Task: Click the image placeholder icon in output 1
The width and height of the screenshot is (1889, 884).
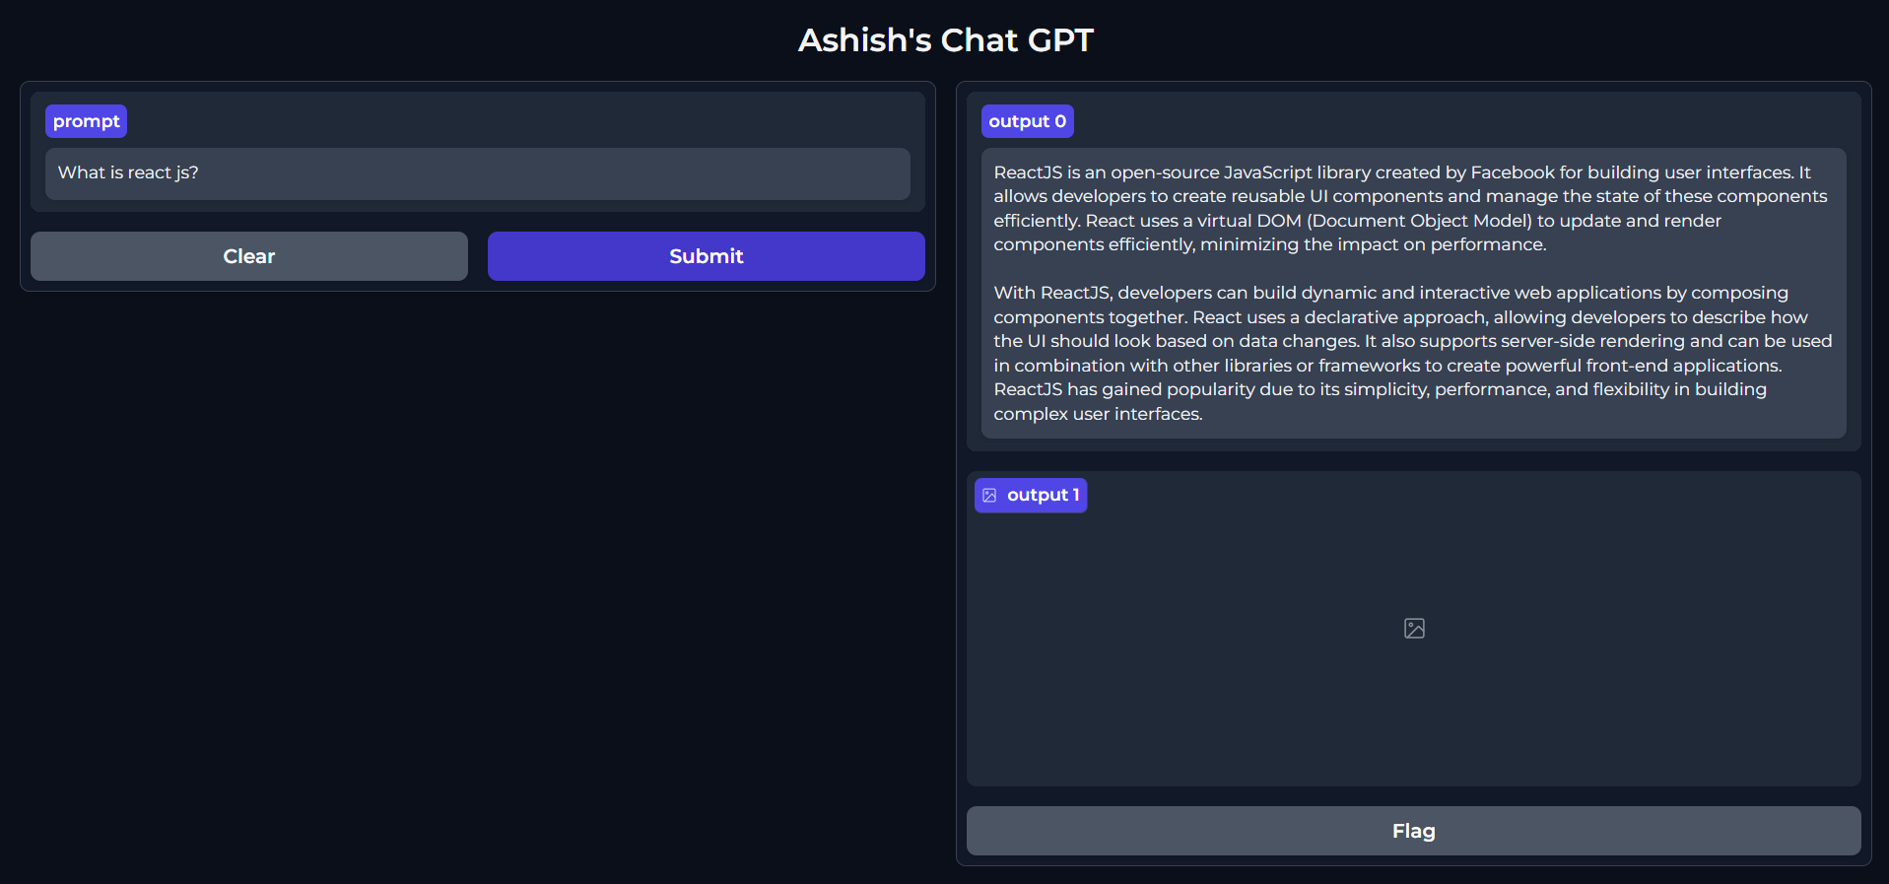Action: coord(1414,629)
